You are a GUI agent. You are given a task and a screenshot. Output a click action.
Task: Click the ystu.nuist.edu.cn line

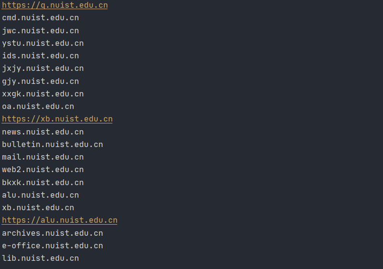(43, 43)
